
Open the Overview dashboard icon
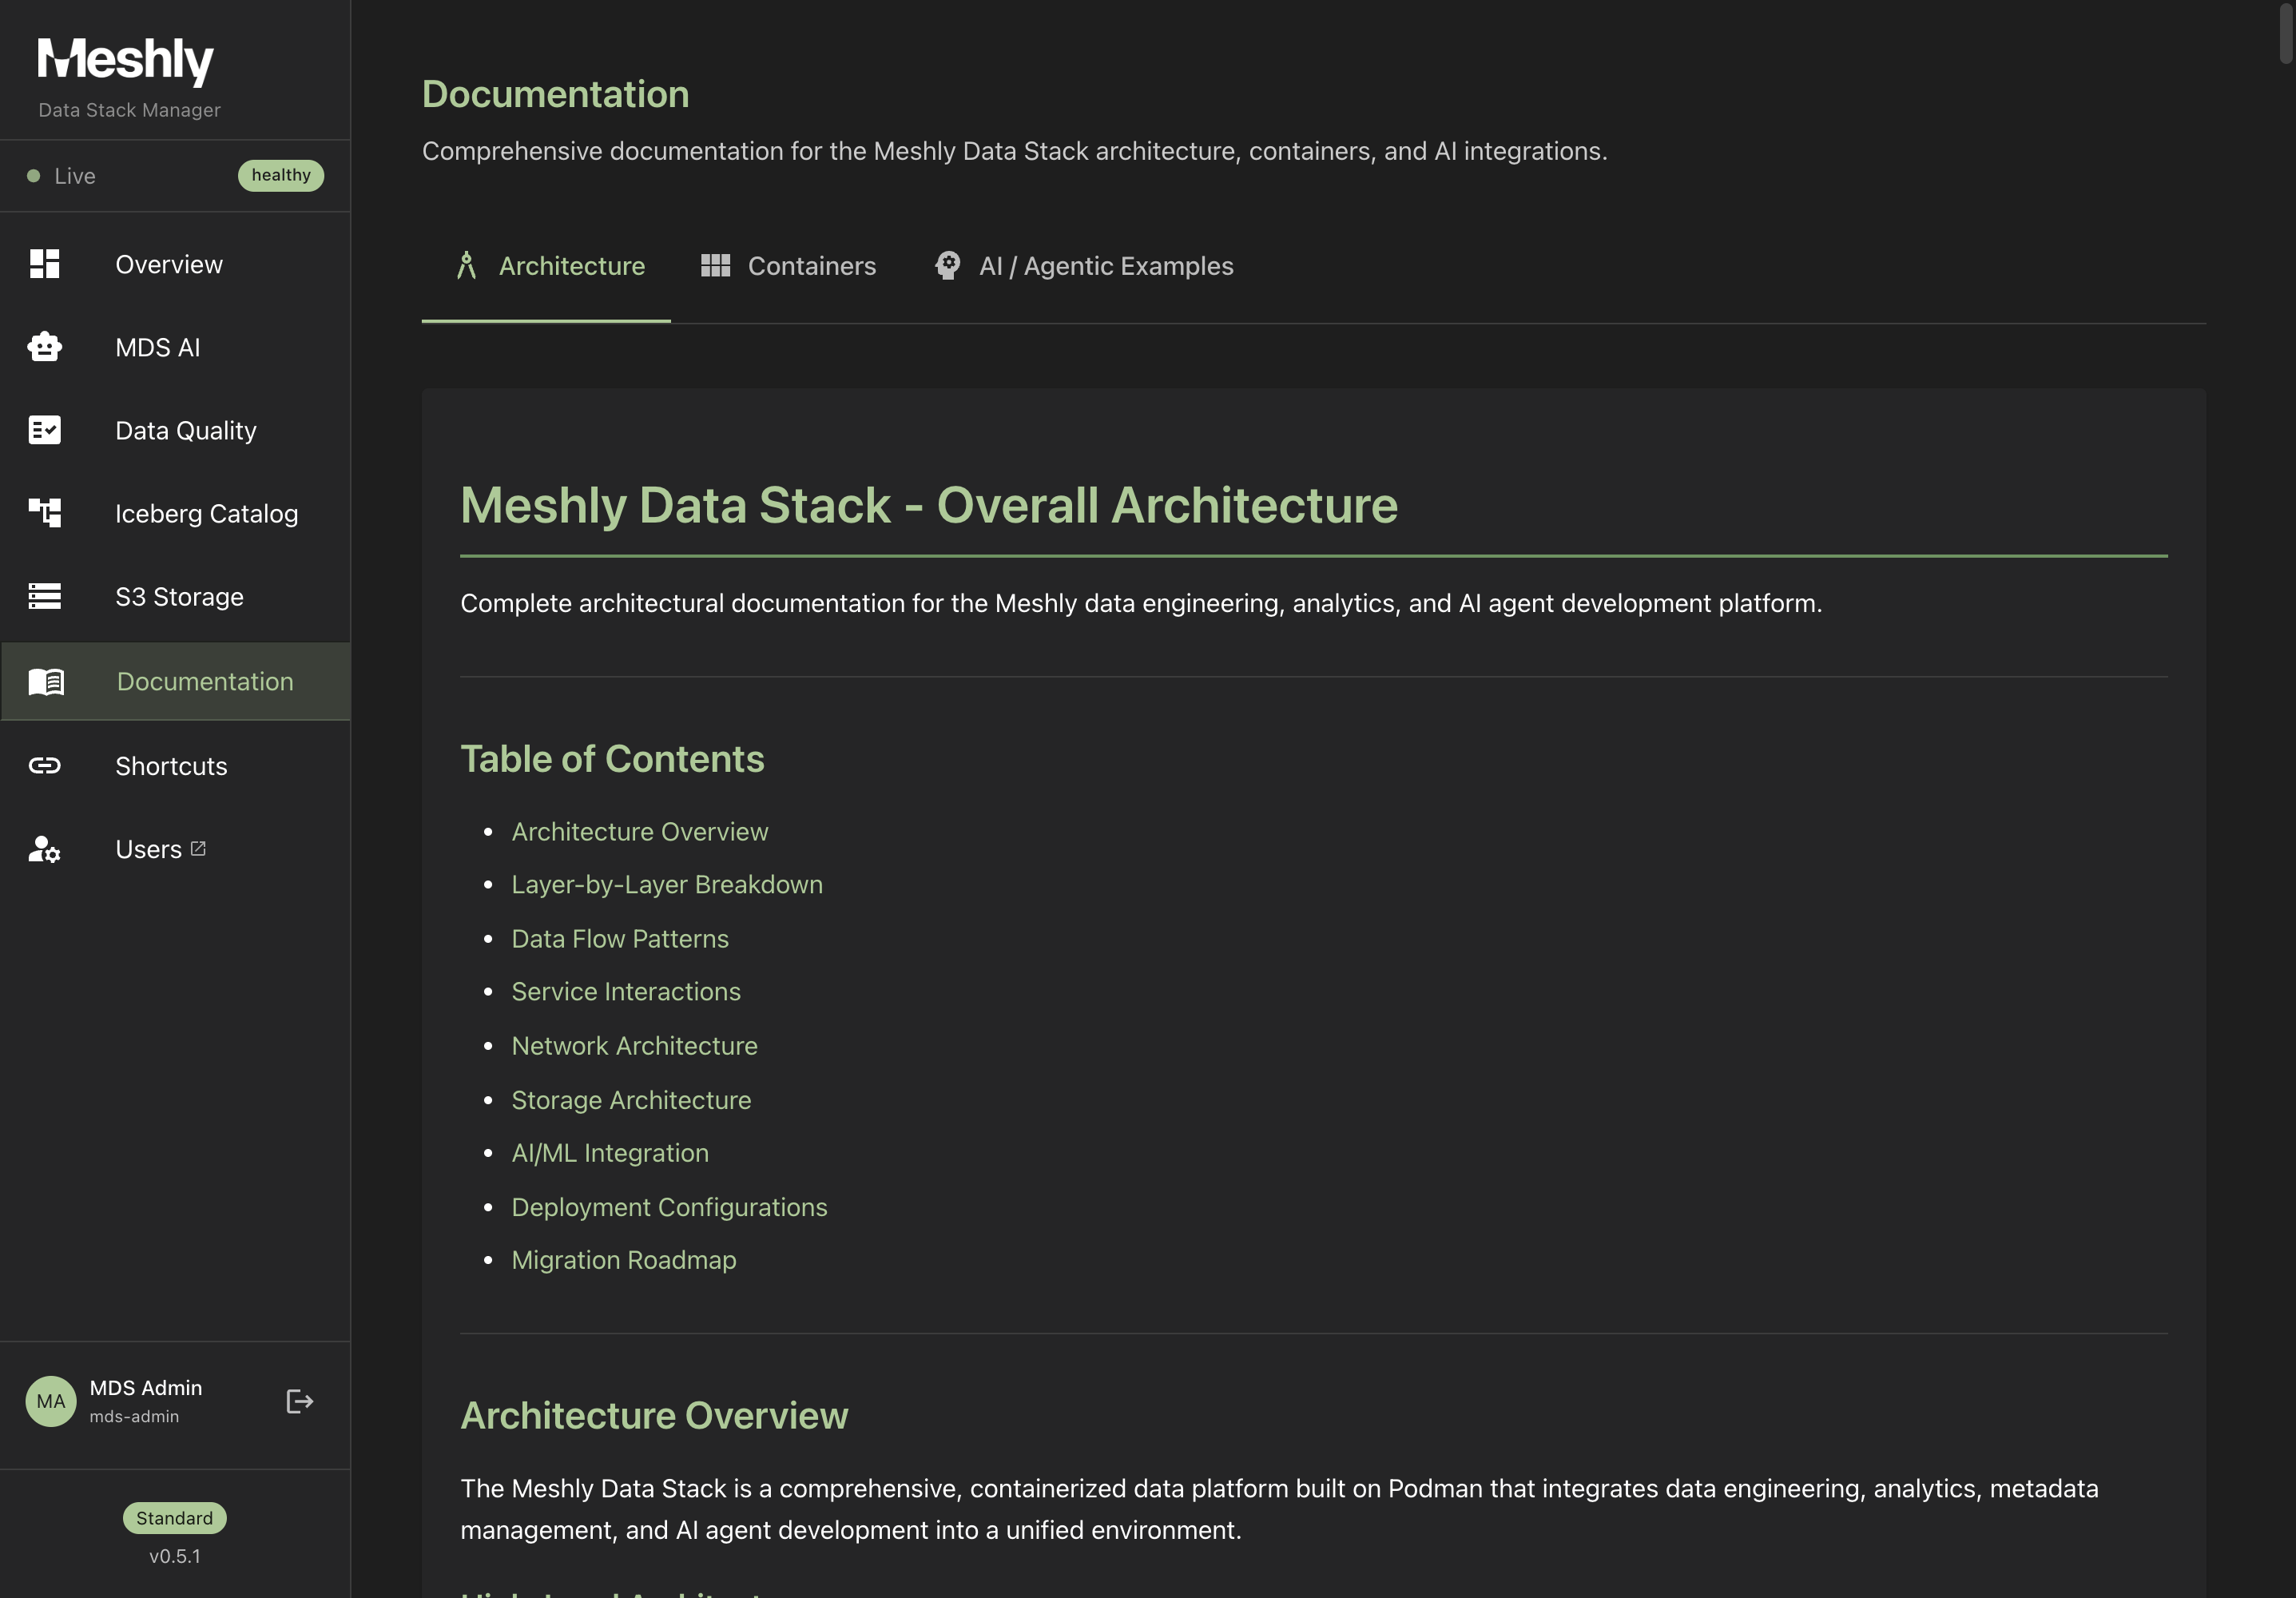(45, 264)
